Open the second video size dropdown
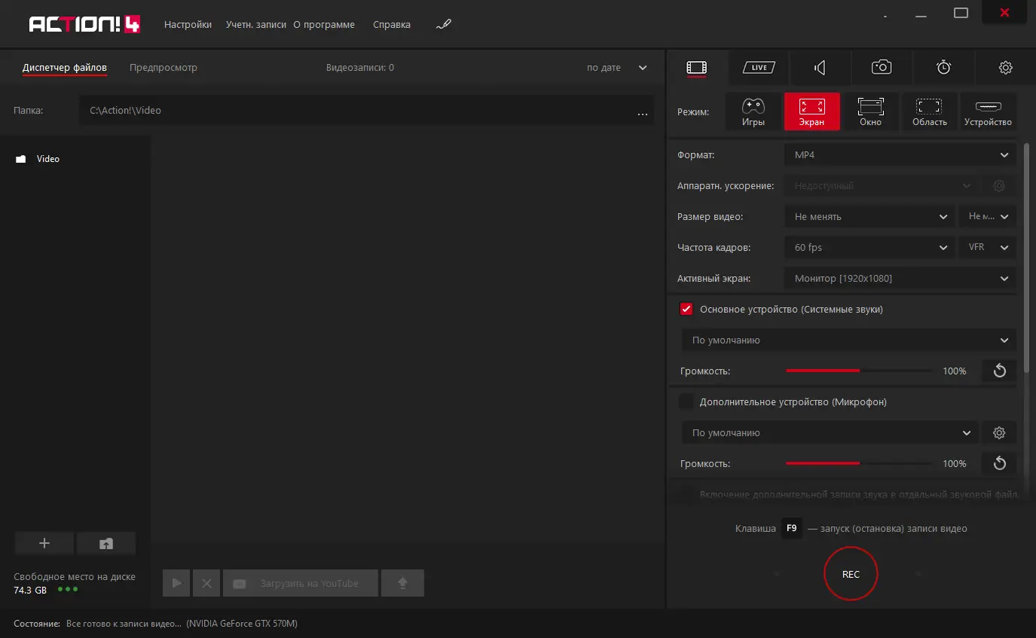This screenshot has height=638, width=1036. point(987,217)
